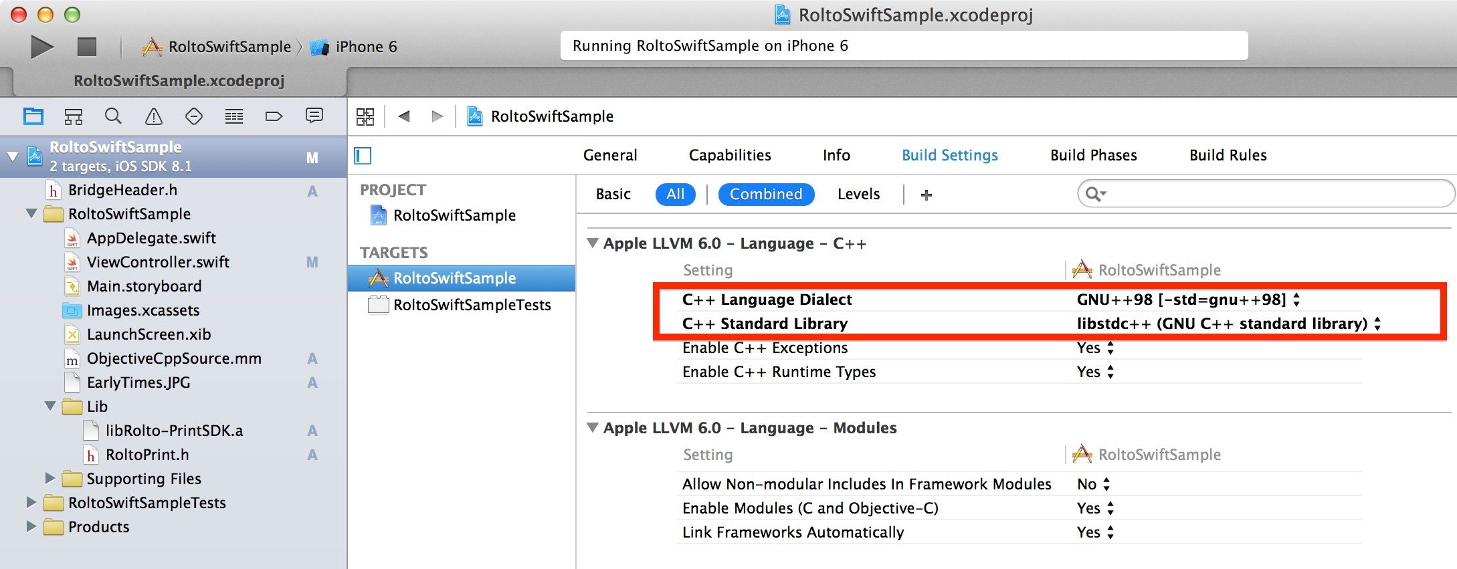Viewport: 1457px width, 569px height.
Task: Expand the Products folder
Action: (31, 527)
